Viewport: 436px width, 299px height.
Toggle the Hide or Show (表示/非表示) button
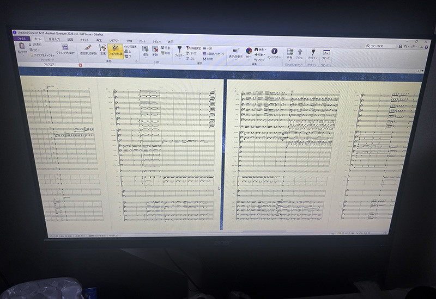[x=235, y=52]
